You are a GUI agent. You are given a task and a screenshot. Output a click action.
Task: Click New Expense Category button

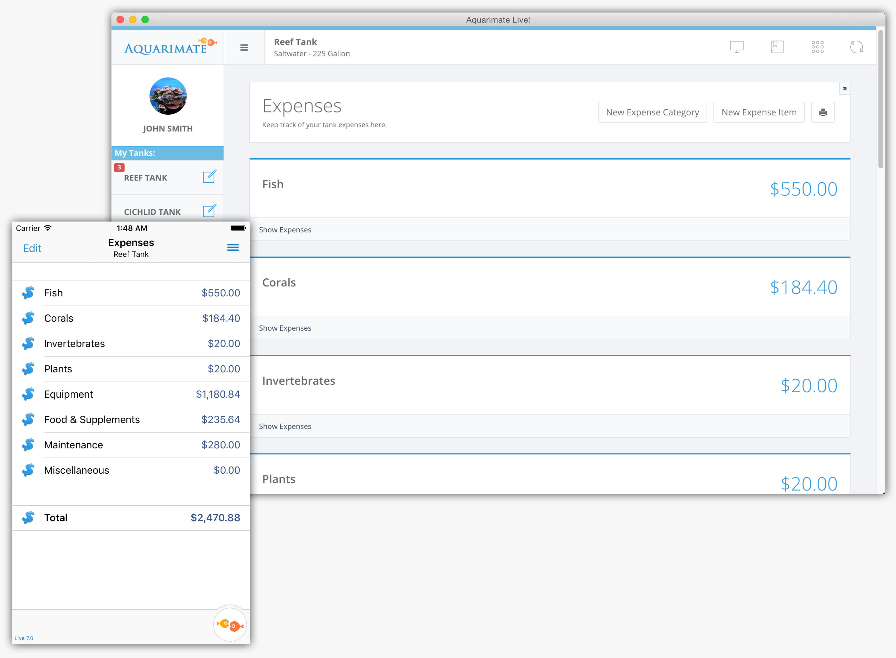653,112
